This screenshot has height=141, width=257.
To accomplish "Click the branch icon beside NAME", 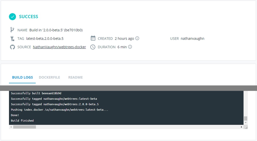I will tap(12, 30).
